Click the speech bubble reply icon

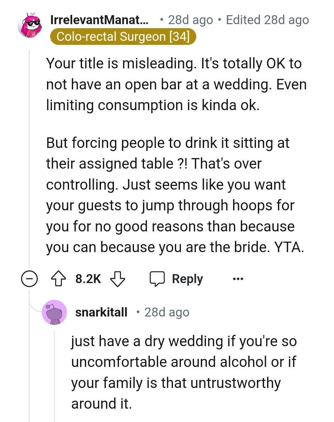[157, 279]
